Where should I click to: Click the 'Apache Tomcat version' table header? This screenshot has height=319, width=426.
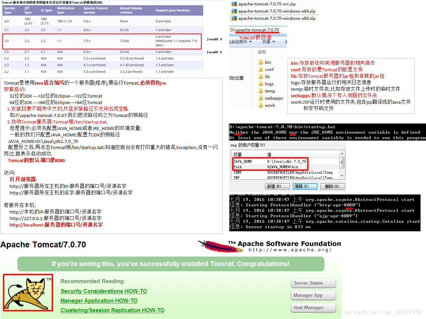pos(96,10)
